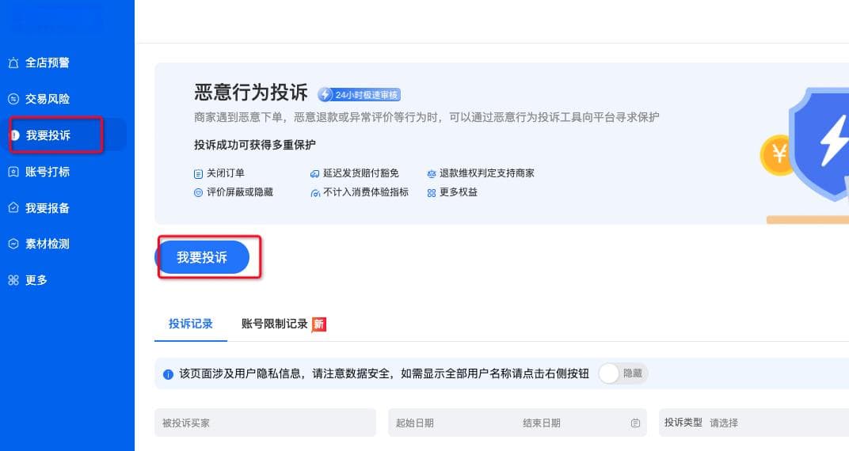Screen dimensions: 849x451
Task: Click the 评价屏蔽或隐藏 icon
Action: (x=198, y=192)
